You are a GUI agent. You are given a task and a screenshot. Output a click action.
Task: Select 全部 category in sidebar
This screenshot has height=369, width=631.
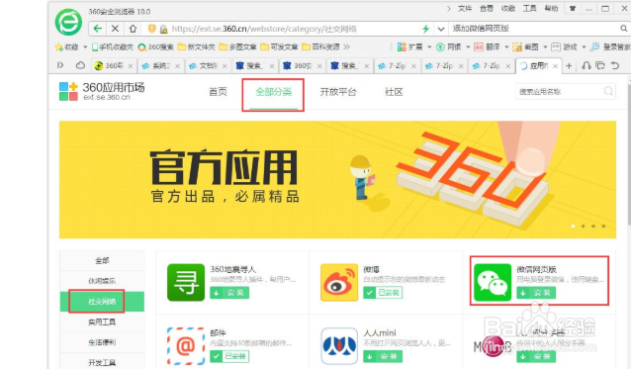point(102,260)
